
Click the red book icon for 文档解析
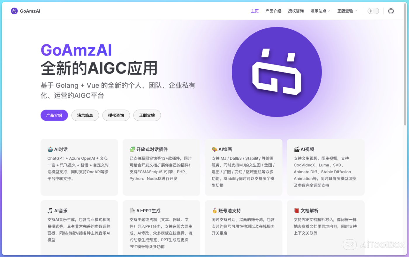(x=297, y=211)
